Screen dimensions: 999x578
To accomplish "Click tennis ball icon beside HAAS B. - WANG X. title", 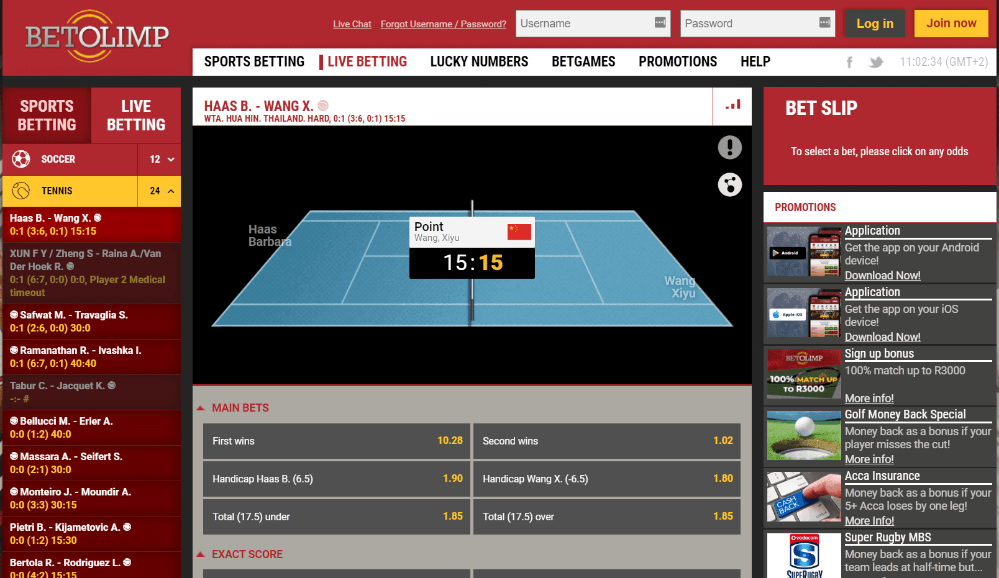I will (322, 106).
